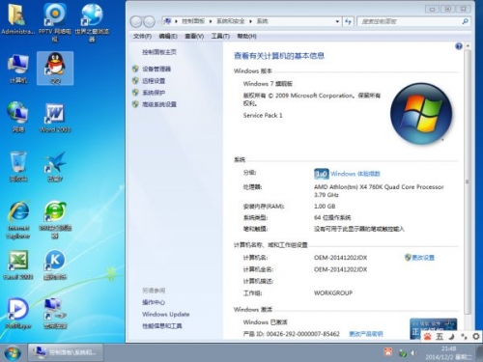Open the Computer desktop icon
This screenshot has width=483, height=362.
tap(18, 69)
